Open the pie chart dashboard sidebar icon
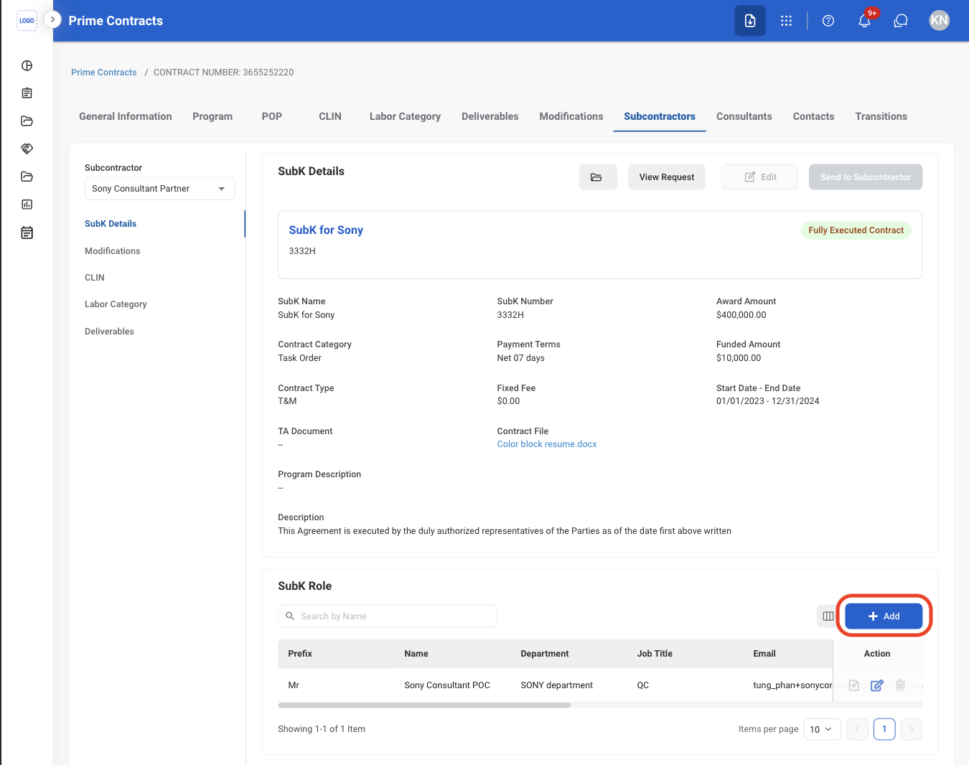 click(x=27, y=65)
